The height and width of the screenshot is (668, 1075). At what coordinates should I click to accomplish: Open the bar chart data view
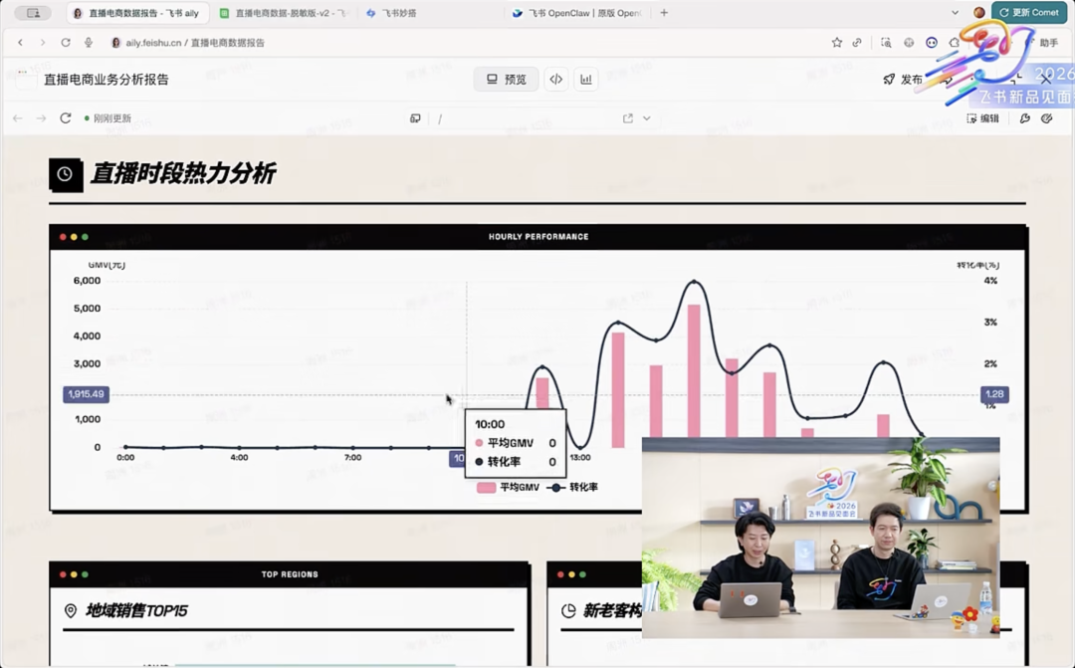(586, 80)
